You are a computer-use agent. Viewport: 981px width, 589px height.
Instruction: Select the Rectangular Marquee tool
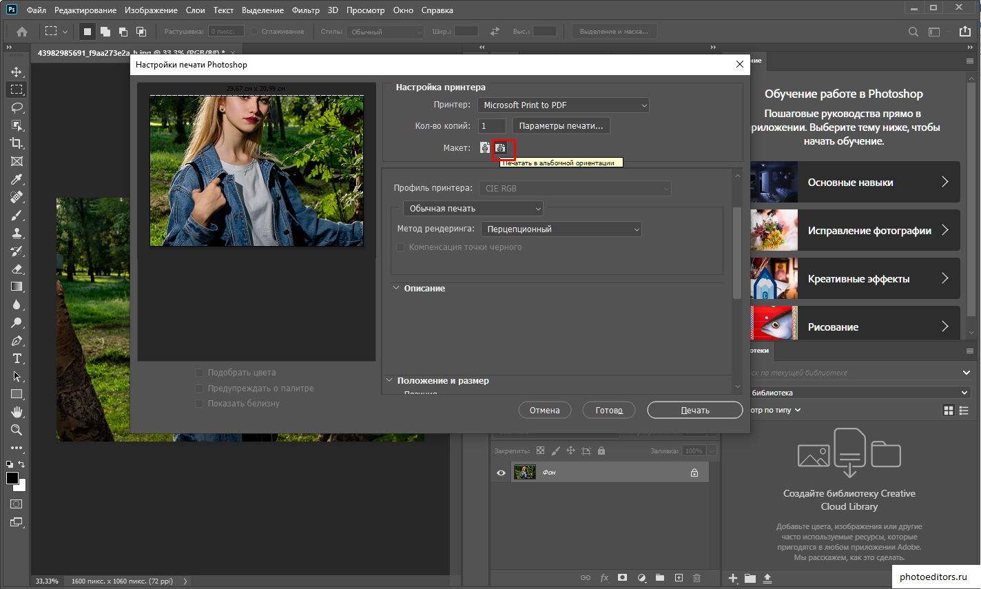coord(17,90)
